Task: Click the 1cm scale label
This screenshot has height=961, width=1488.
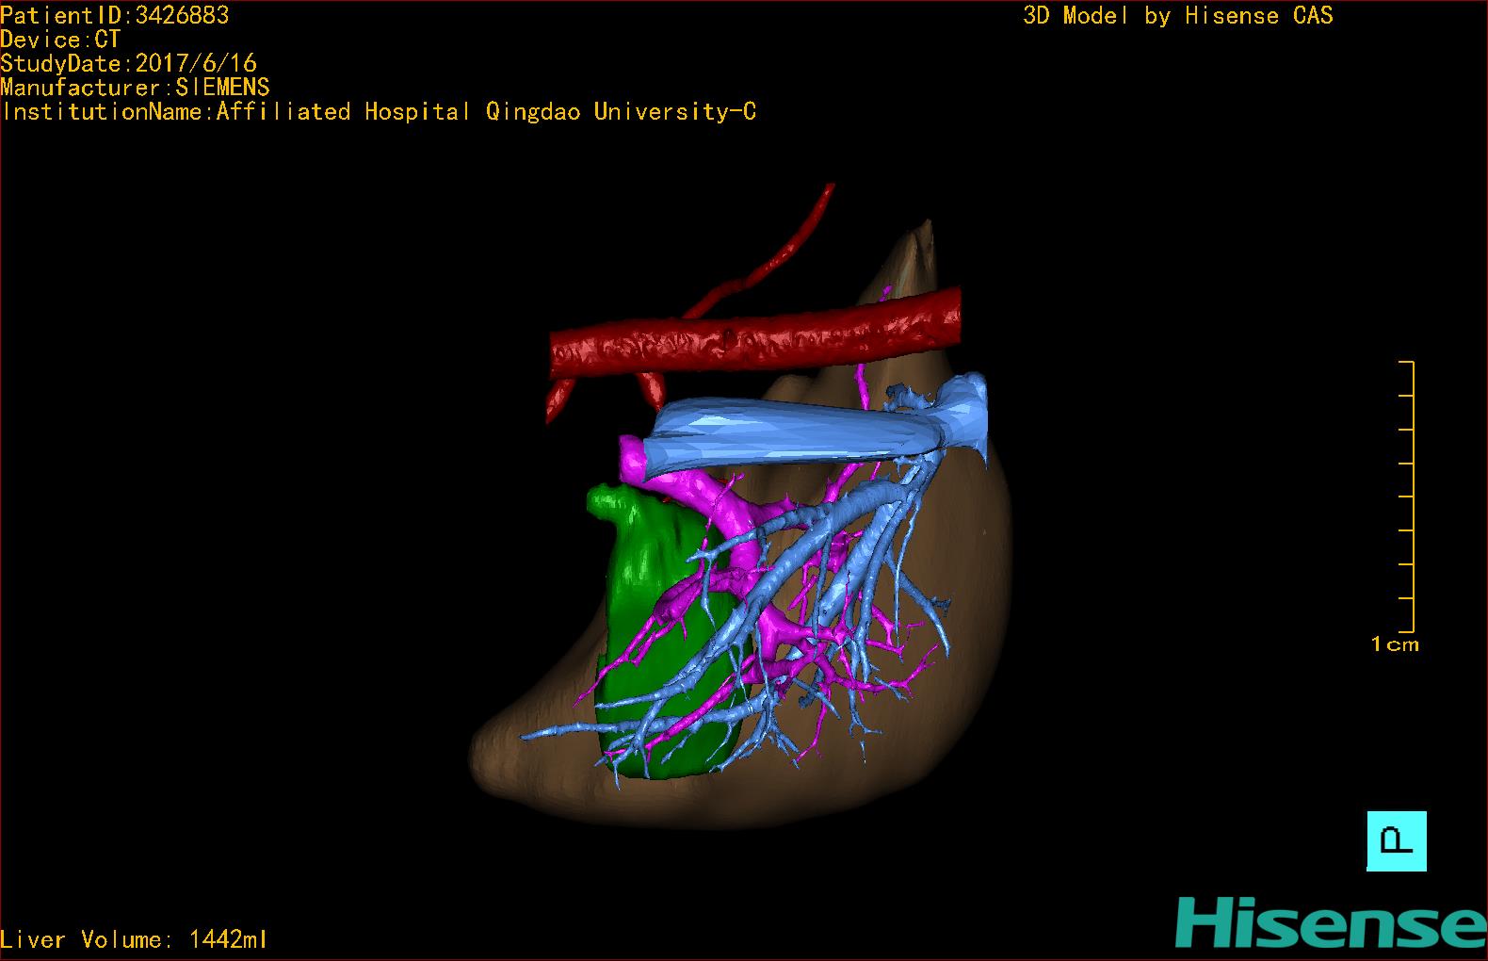Action: pos(1394,644)
